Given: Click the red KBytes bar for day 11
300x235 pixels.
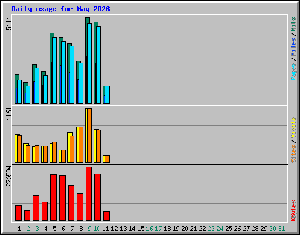Looking at the screenshot, I should coord(106,216).
